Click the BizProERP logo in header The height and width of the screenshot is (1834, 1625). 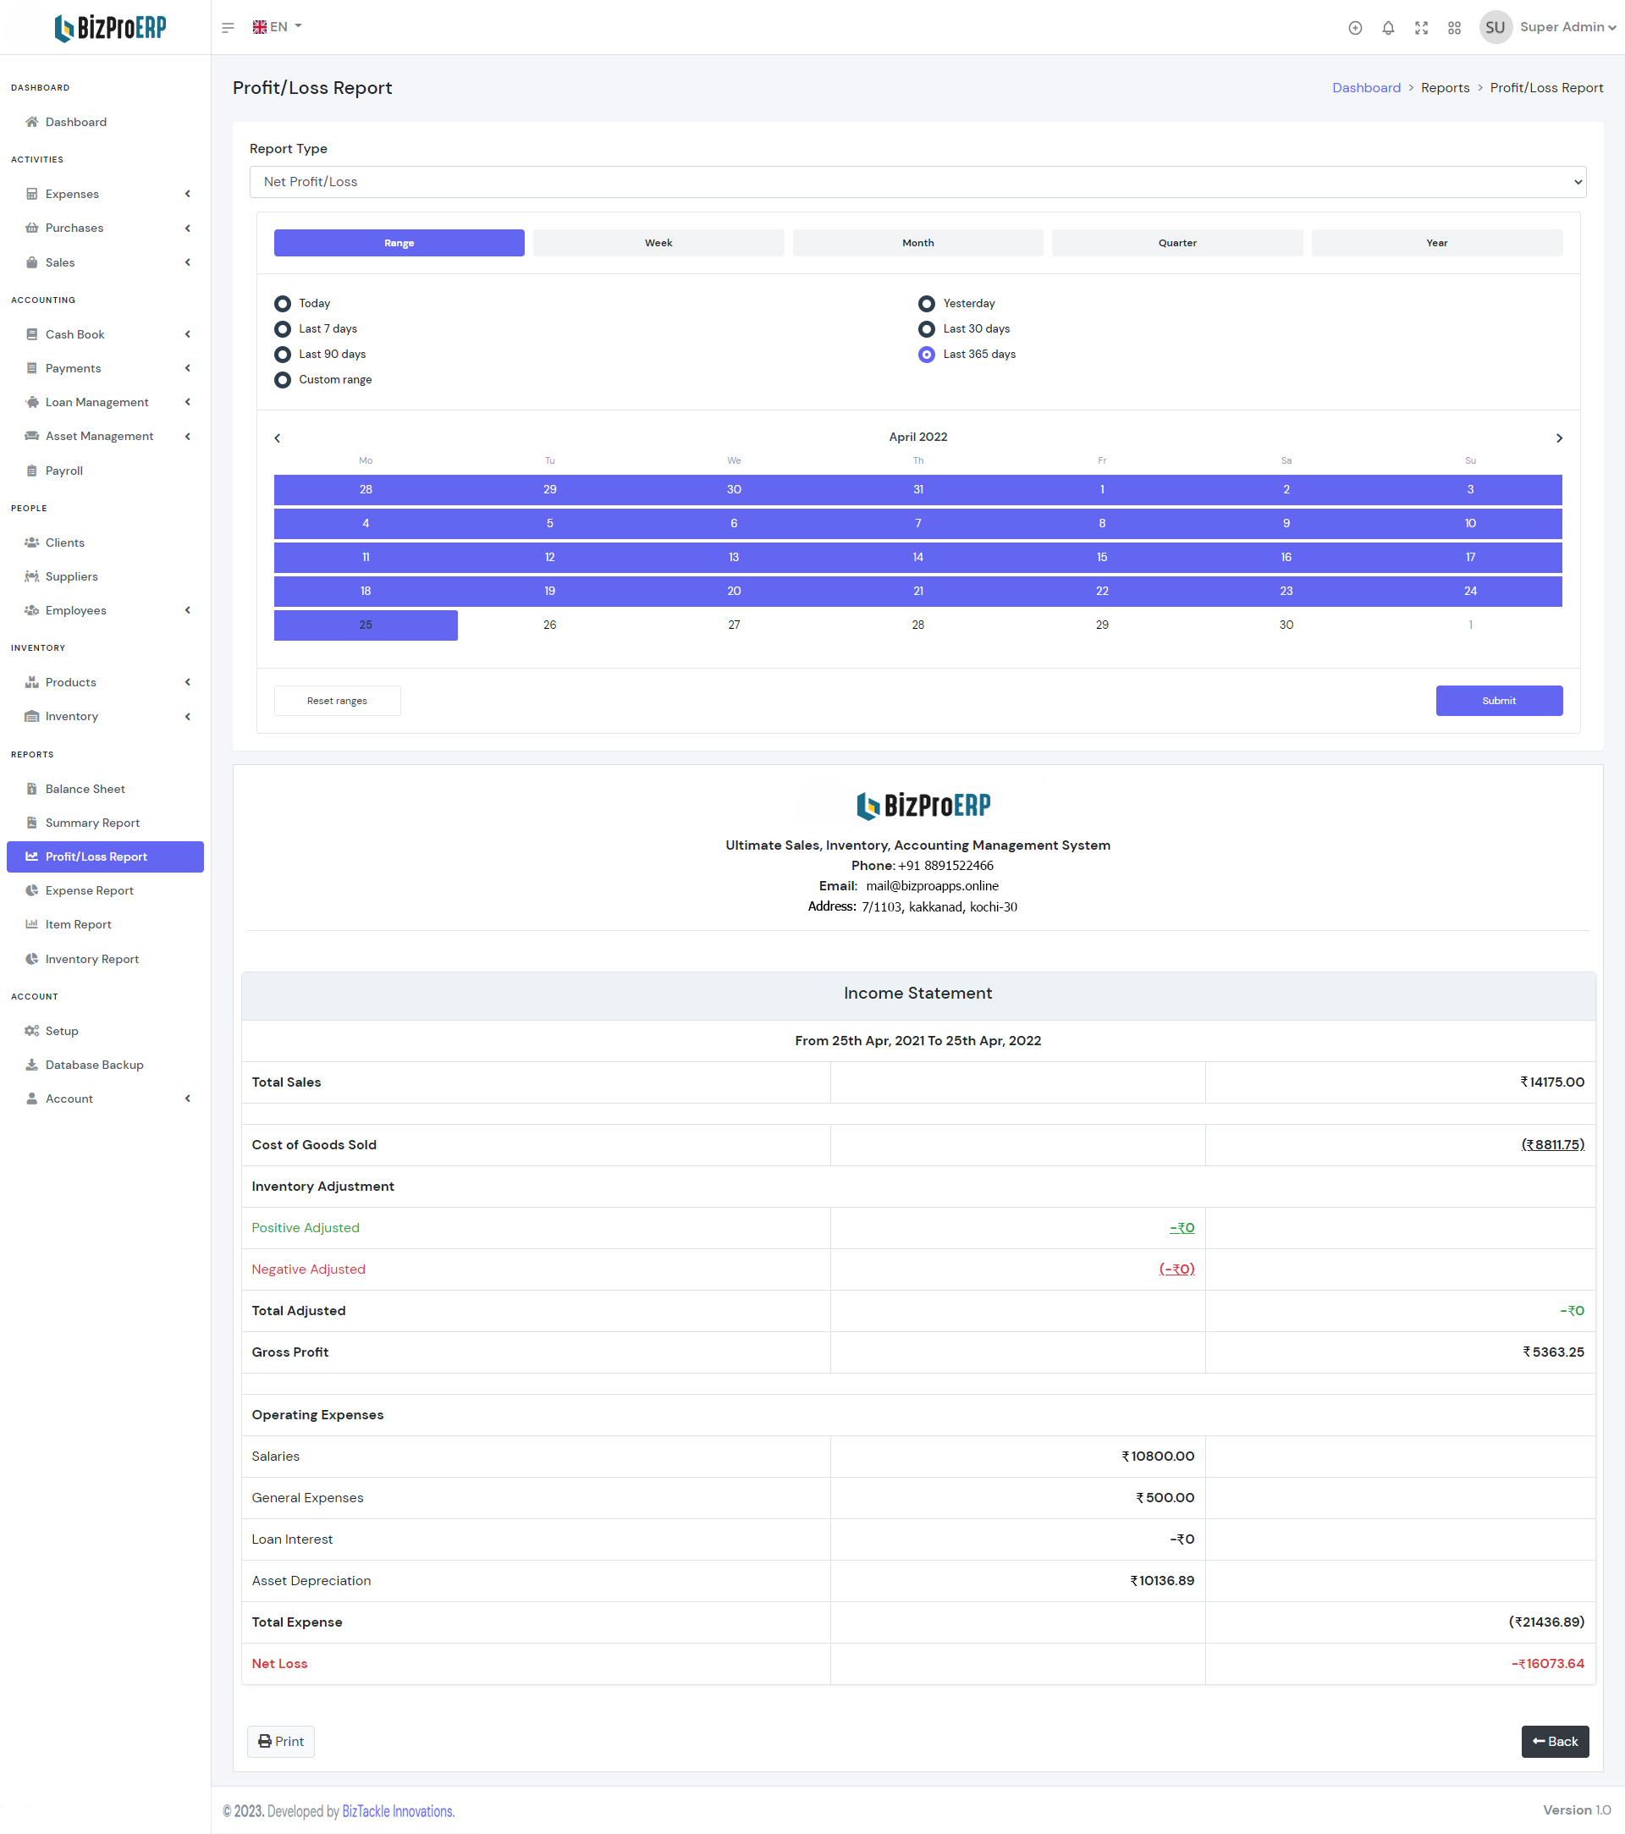110,28
